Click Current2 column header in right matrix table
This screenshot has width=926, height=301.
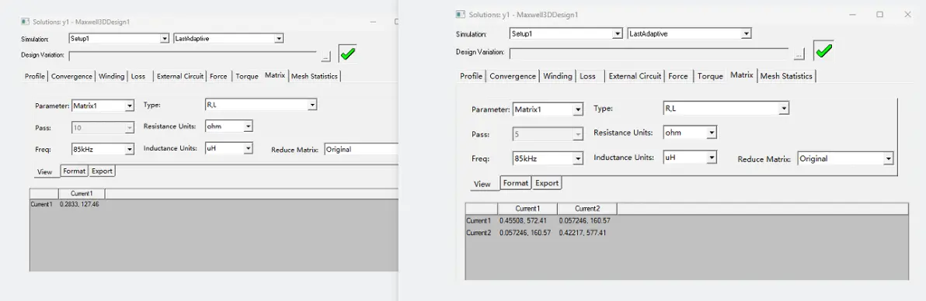[x=587, y=209]
